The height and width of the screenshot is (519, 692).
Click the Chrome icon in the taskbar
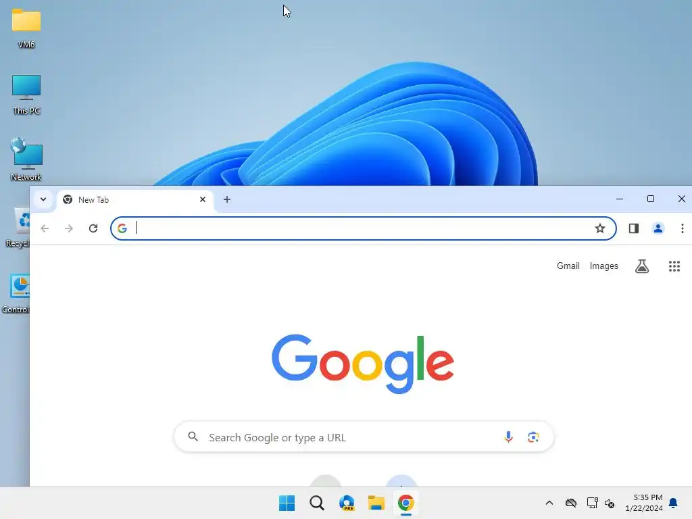pyautogui.click(x=406, y=503)
